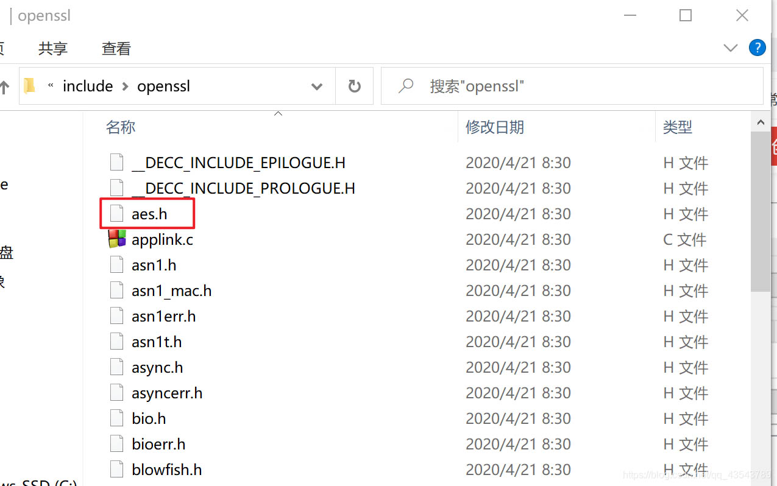Click the asn1_mac.h file icon
The width and height of the screenshot is (777, 486).
tap(116, 291)
